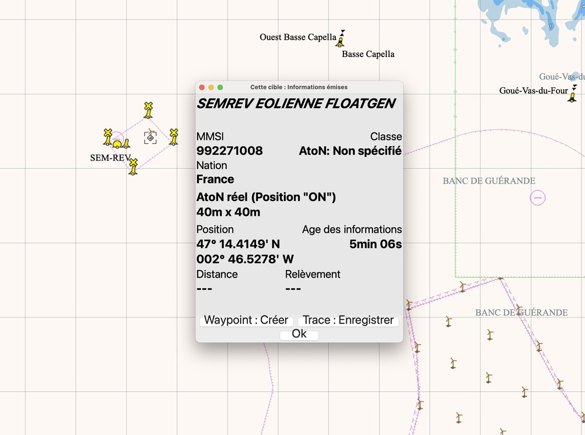The height and width of the screenshot is (435, 585).
Task: Click the lower BANC DE GUÉRANDE label
Action: pos(522,313)
